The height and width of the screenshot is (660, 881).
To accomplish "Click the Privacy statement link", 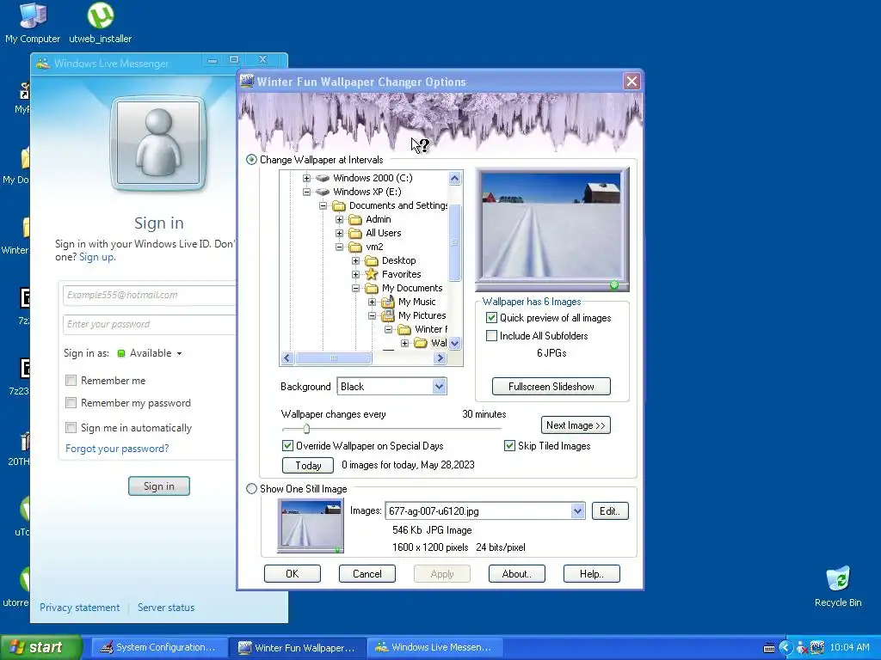I will point(79,608).
